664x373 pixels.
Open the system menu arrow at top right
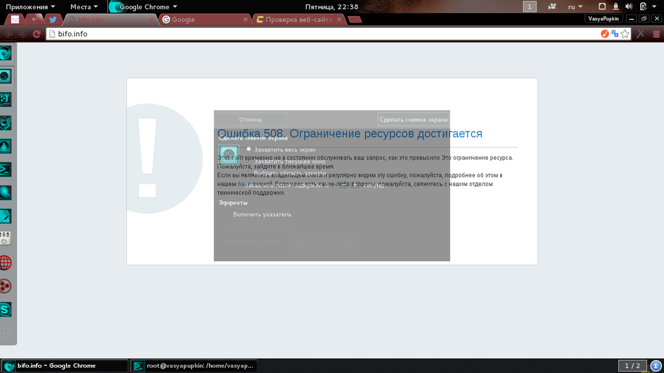[x=655, y=7]
